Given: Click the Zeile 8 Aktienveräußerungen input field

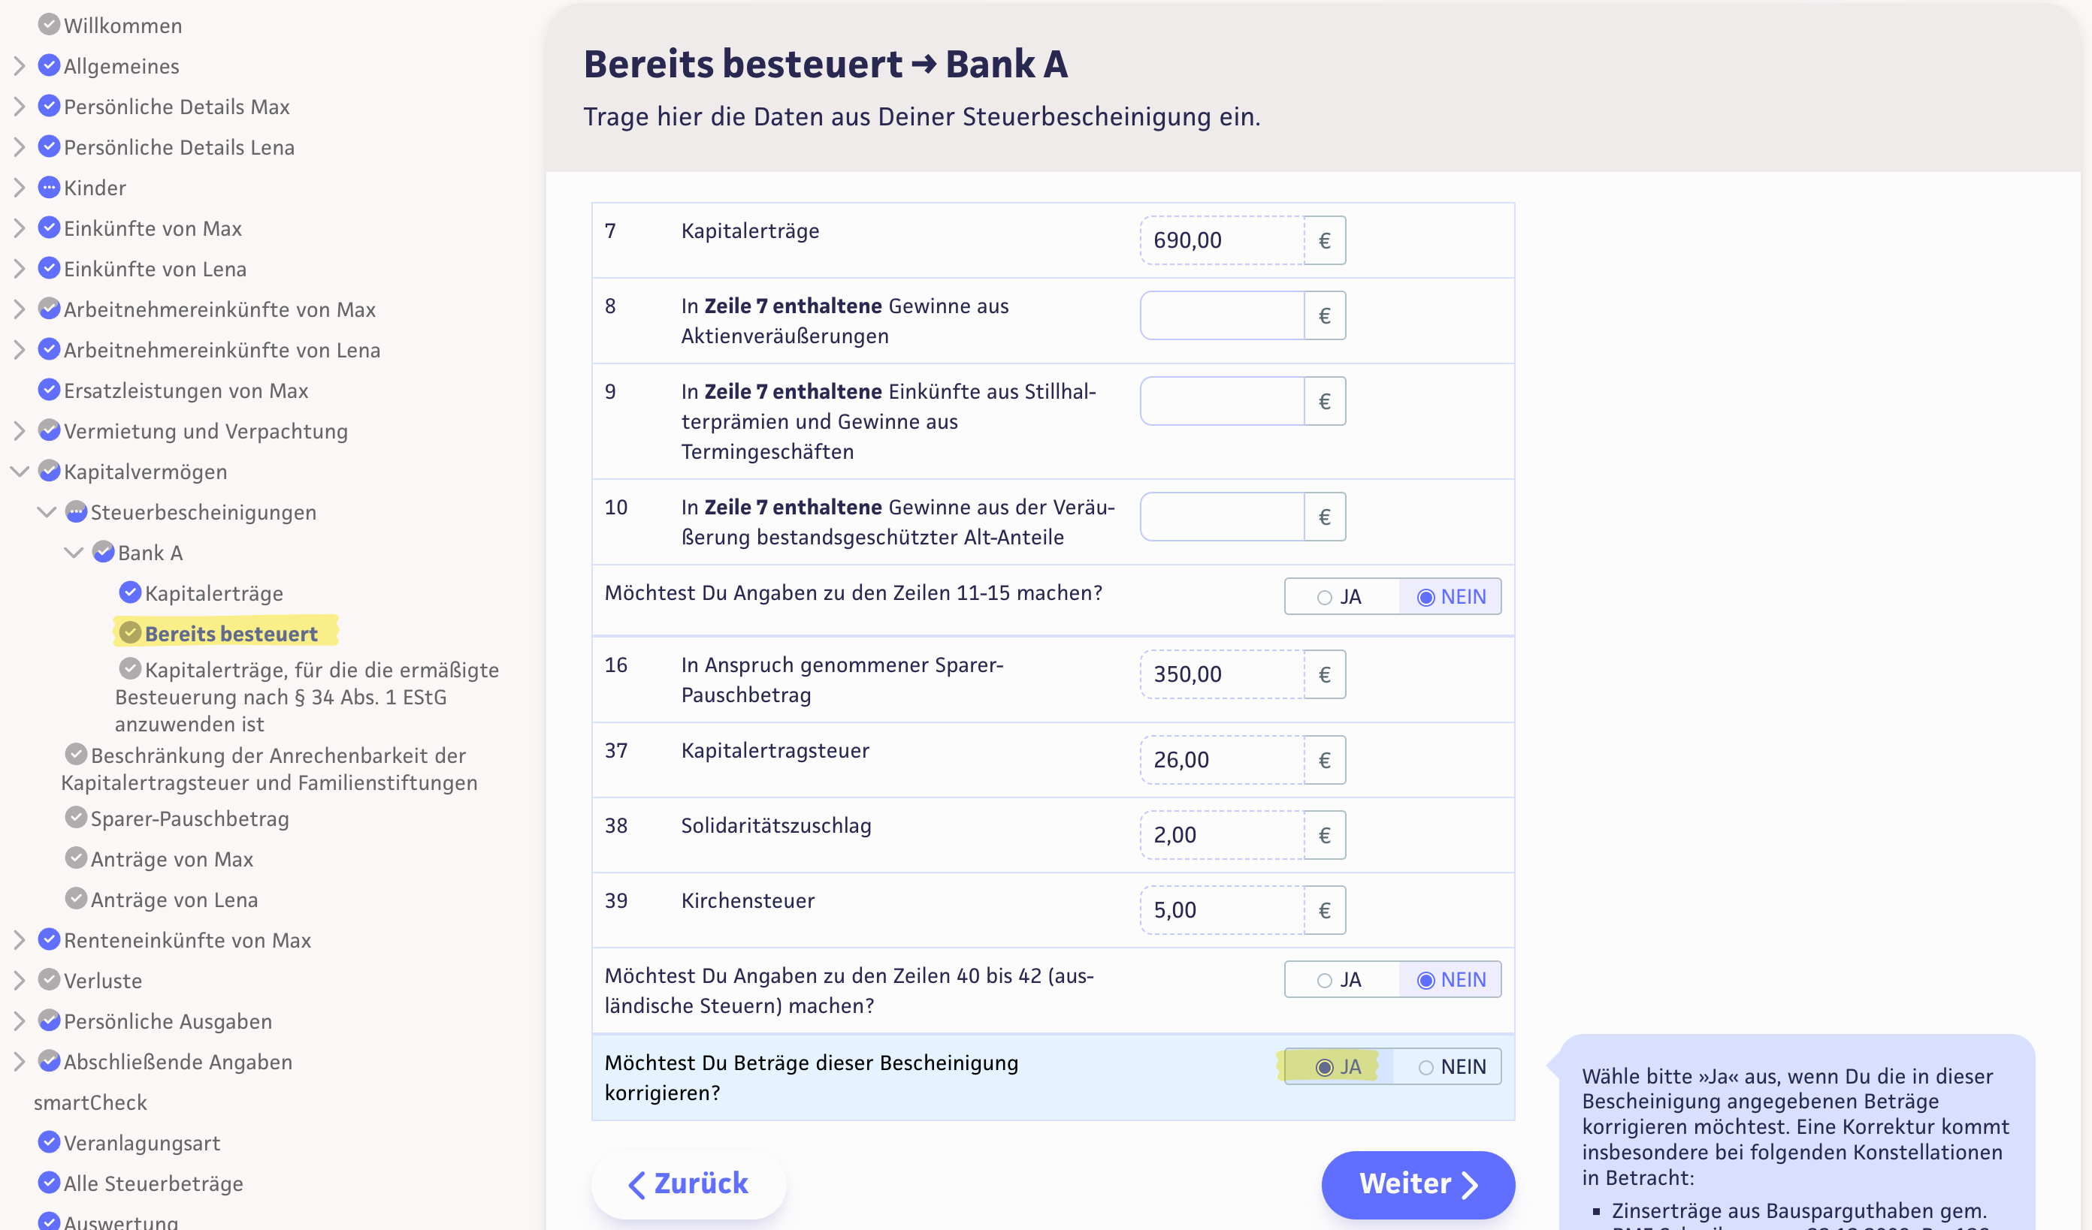Looking at the screenshot, I should click(1221, 316).
